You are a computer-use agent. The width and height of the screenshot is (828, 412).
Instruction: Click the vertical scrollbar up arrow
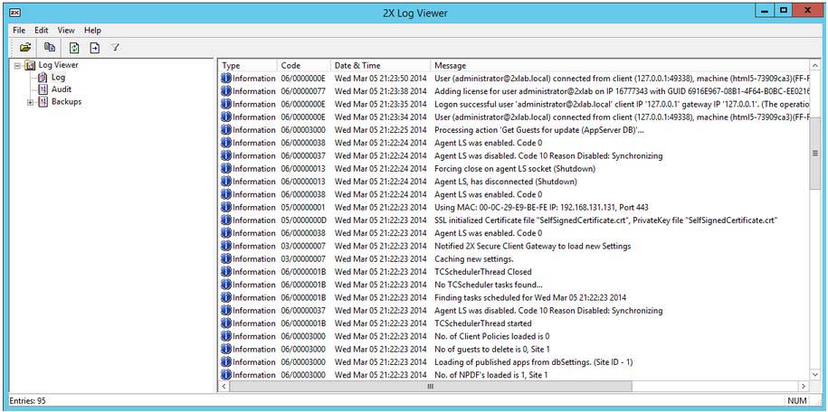coord(814,65)
